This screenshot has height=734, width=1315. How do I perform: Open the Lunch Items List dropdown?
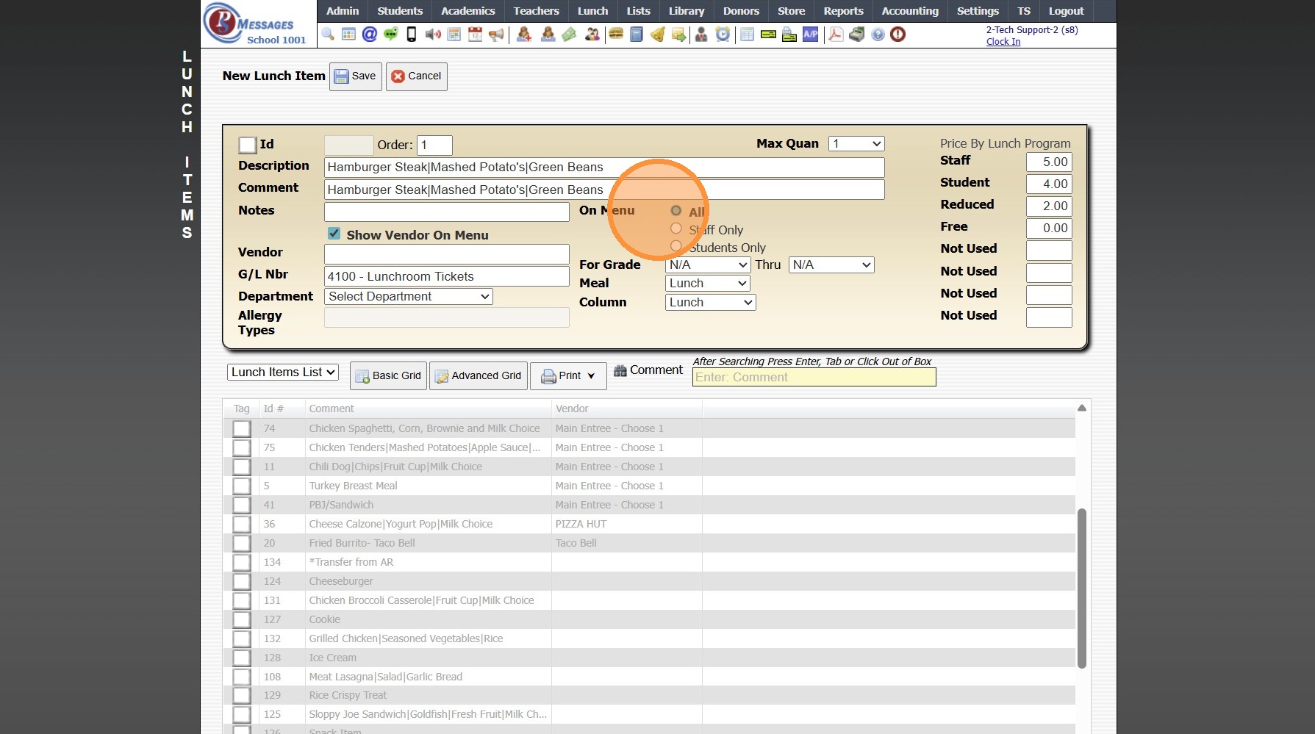(x=282, y=373)
